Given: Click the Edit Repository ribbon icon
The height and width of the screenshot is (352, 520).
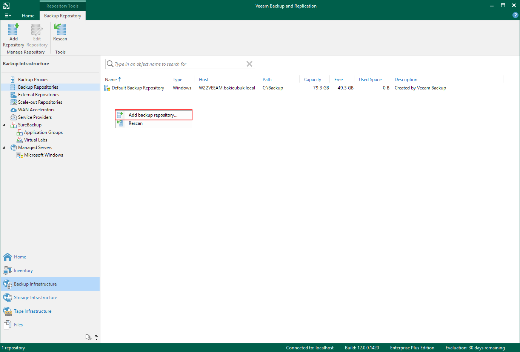Looking at the screenshot, I should click(37, 29).
